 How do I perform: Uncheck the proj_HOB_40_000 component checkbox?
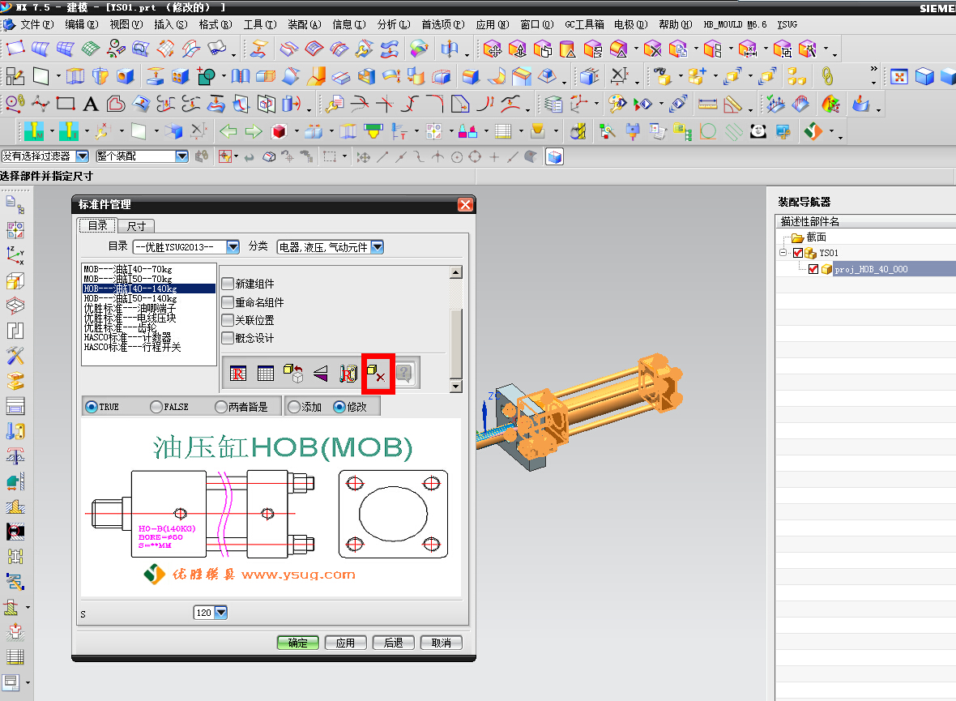point(813,269)
